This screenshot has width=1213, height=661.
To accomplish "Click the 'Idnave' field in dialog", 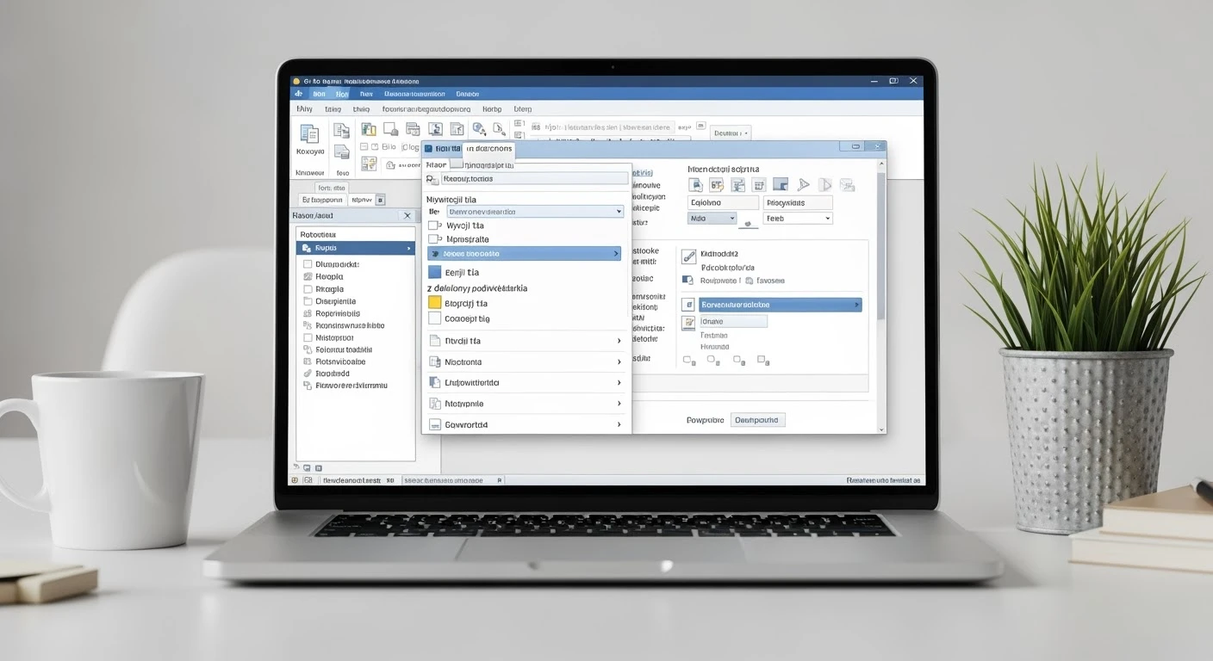I will click(x=733, y=321).
